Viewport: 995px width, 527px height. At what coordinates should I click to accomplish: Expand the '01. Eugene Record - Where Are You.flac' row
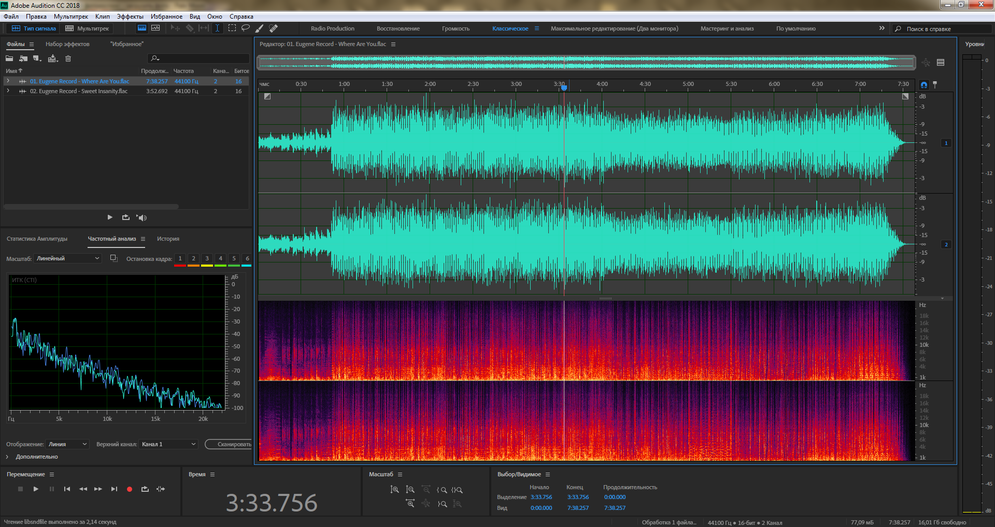click(8, 81)
